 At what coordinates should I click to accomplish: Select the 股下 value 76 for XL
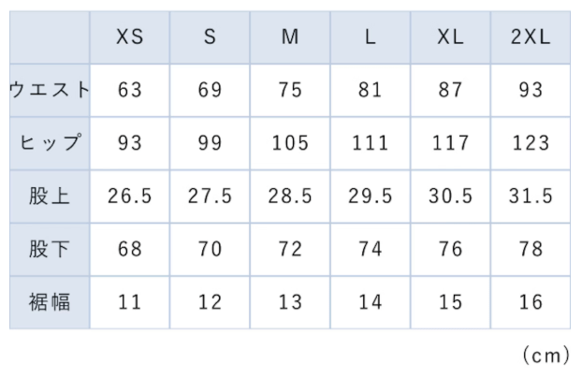pos(451,250)
